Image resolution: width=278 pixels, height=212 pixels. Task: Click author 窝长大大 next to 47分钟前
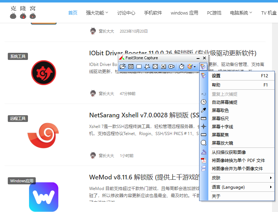pos(106,94)
